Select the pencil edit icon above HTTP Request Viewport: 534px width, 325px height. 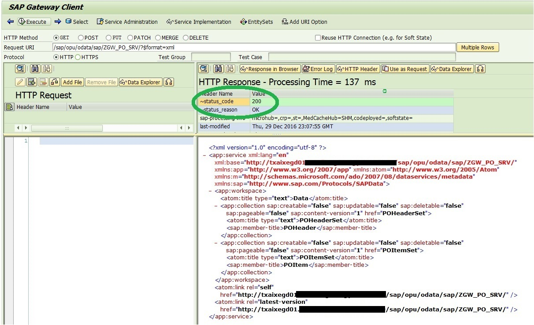19,82
